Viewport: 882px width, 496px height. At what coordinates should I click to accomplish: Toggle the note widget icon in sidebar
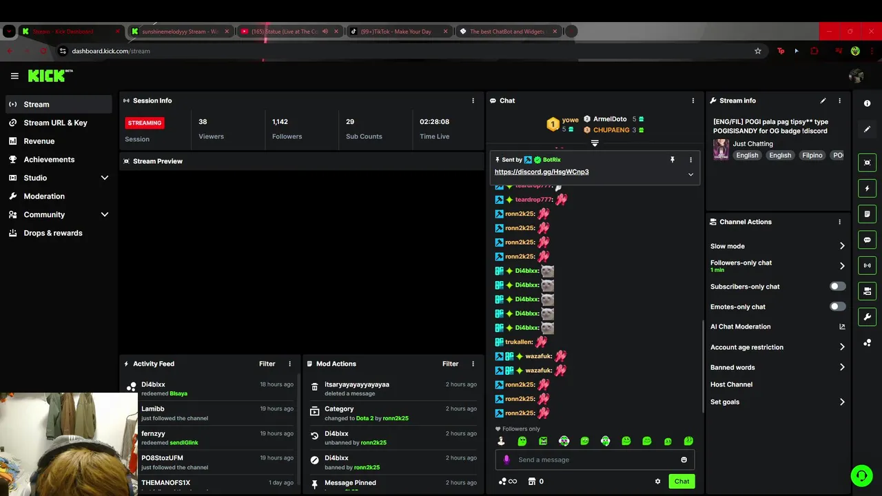coord(867,214)
